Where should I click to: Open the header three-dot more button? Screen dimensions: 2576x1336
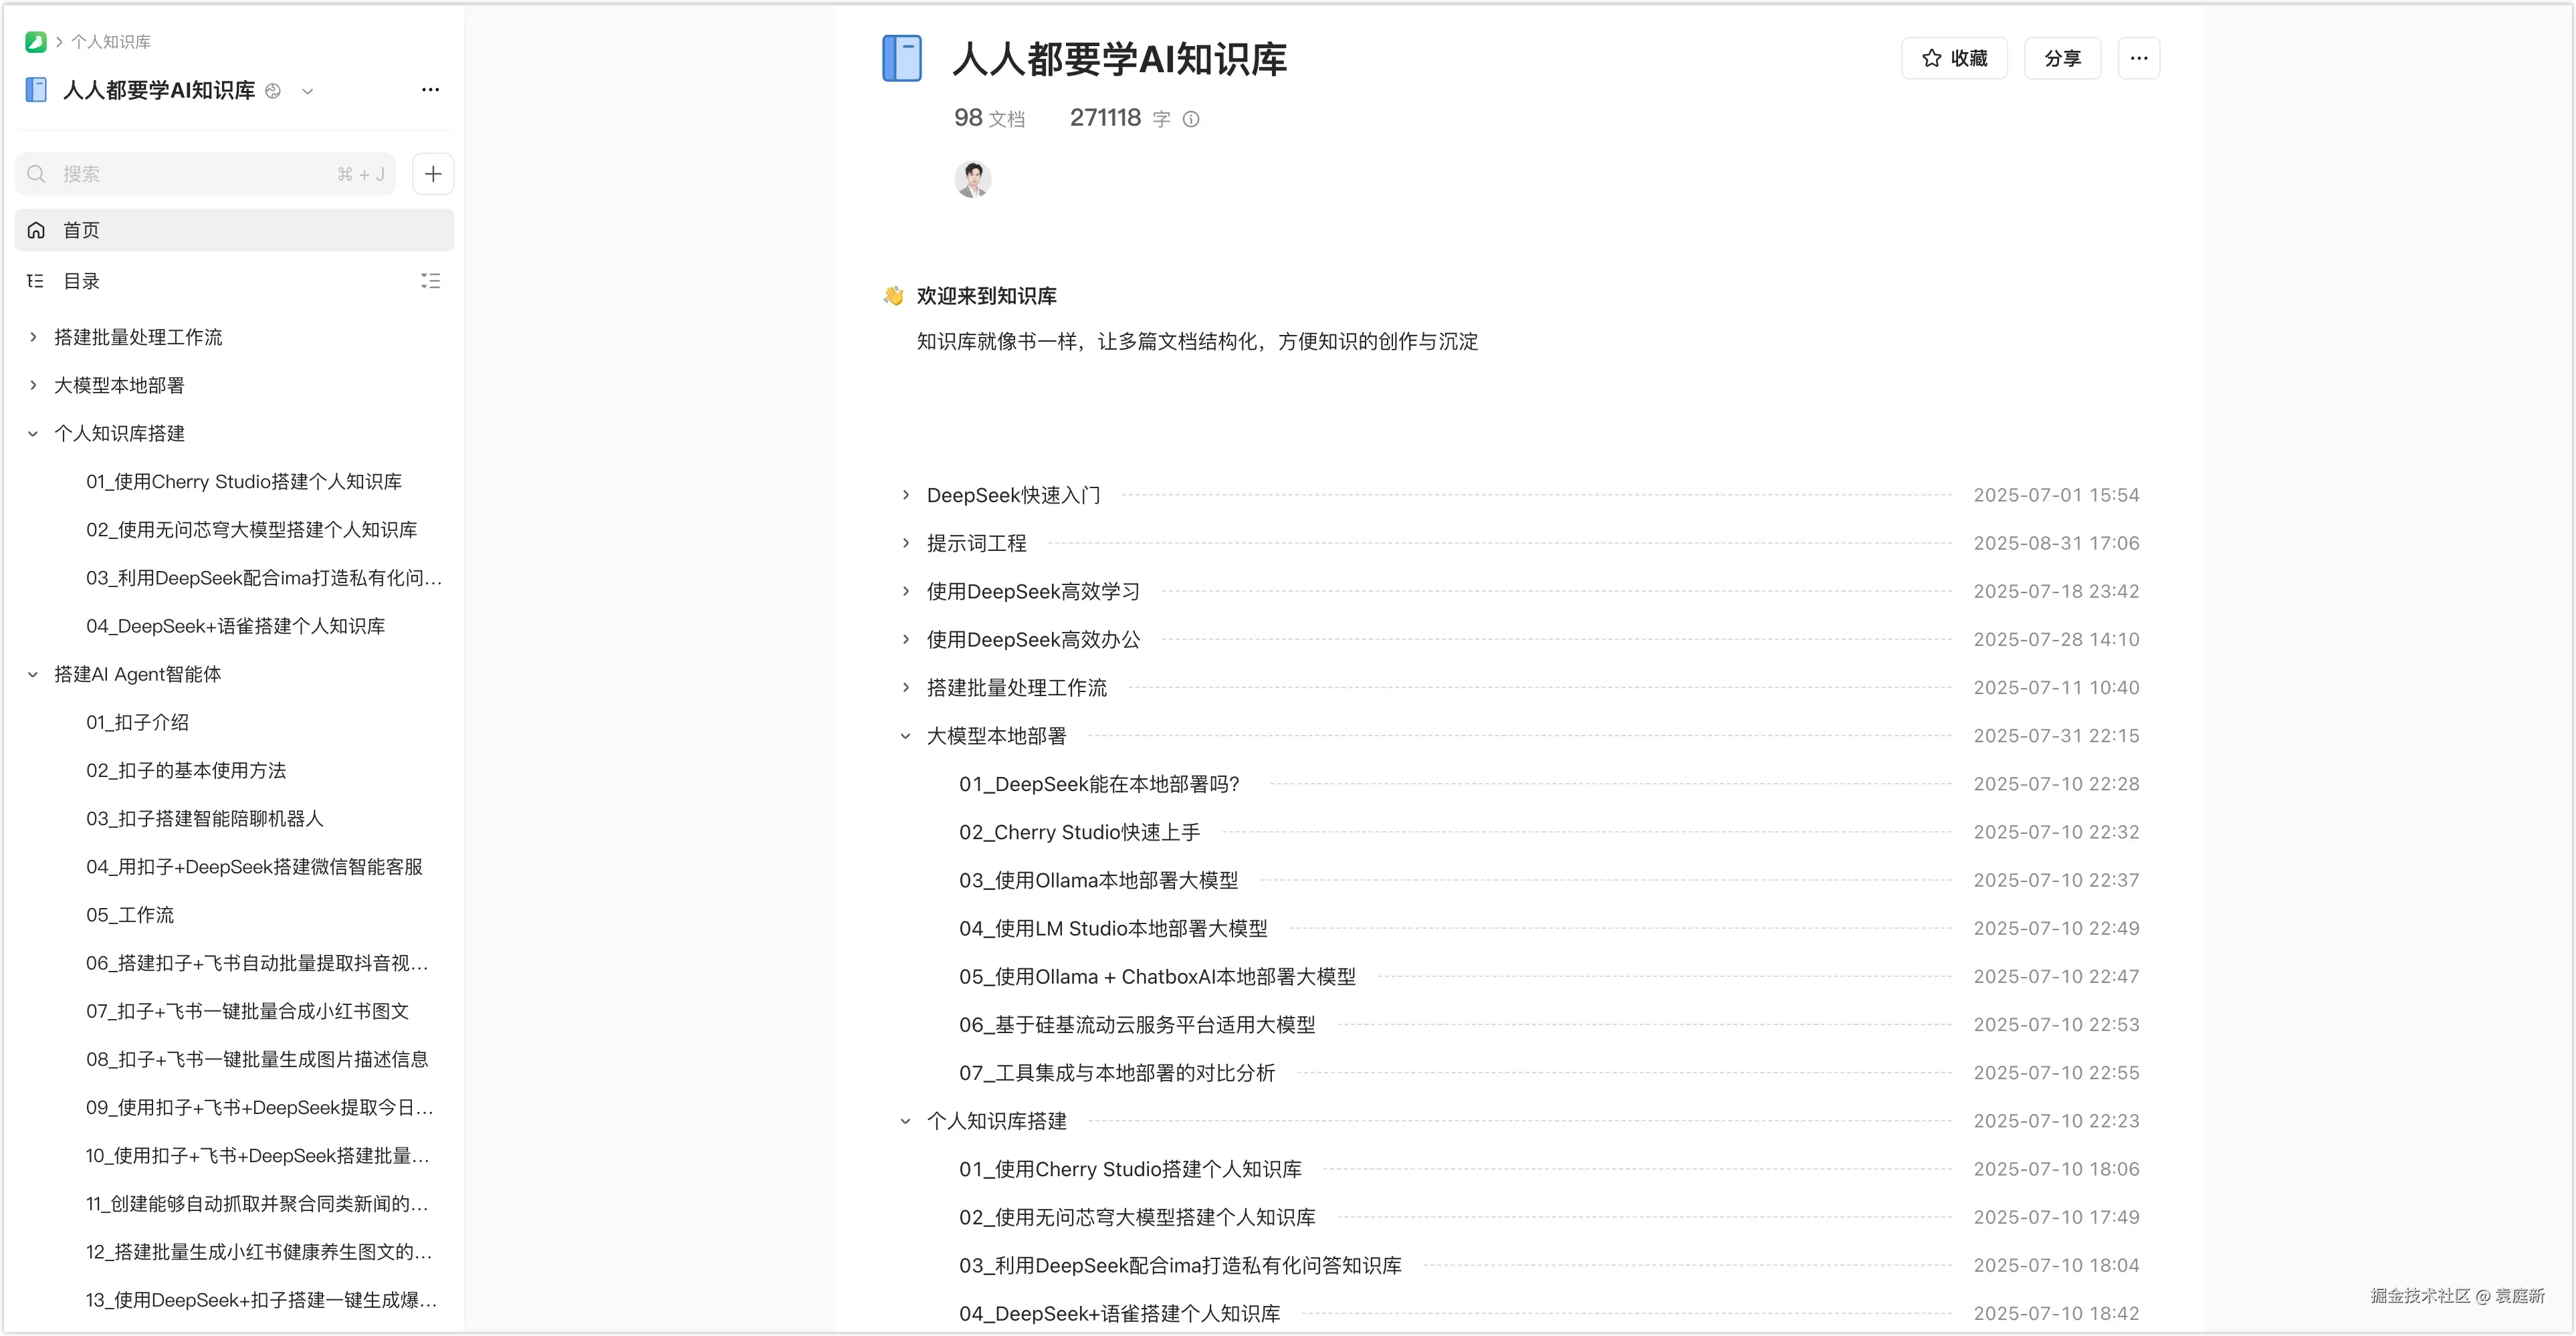click(x=2138, y=58)
